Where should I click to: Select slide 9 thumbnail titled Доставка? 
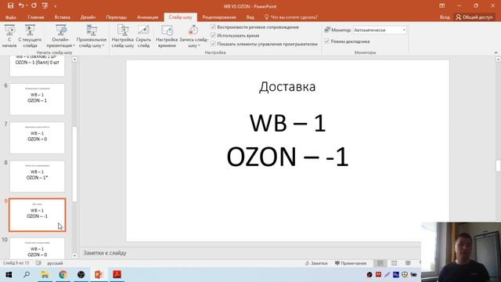coord(37,215)
